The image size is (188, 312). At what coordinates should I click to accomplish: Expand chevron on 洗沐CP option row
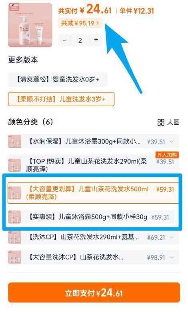pos(172,237)
